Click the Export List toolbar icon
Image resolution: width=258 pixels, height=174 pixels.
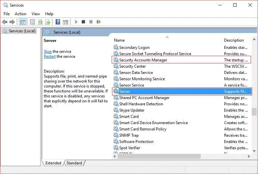tap(48, 22)
